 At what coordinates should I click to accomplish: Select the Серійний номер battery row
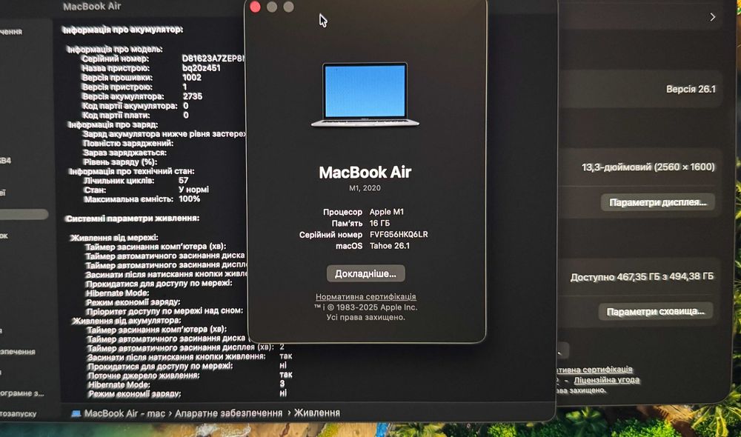pyautogui.click(x=163, y=59)
